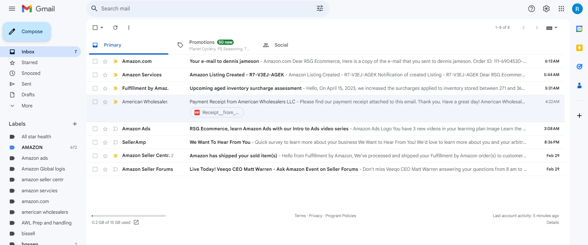The width and height of the screenshot is (588, 245).
Task: Open the Support help icon
Action: pyautogui.click(x=532, y=9)
